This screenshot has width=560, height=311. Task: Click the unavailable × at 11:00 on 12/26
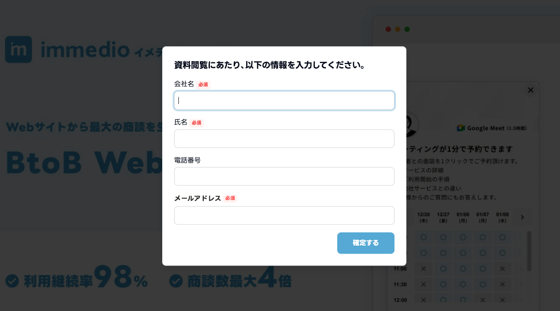pyautogui.click(x=423, y=269)
